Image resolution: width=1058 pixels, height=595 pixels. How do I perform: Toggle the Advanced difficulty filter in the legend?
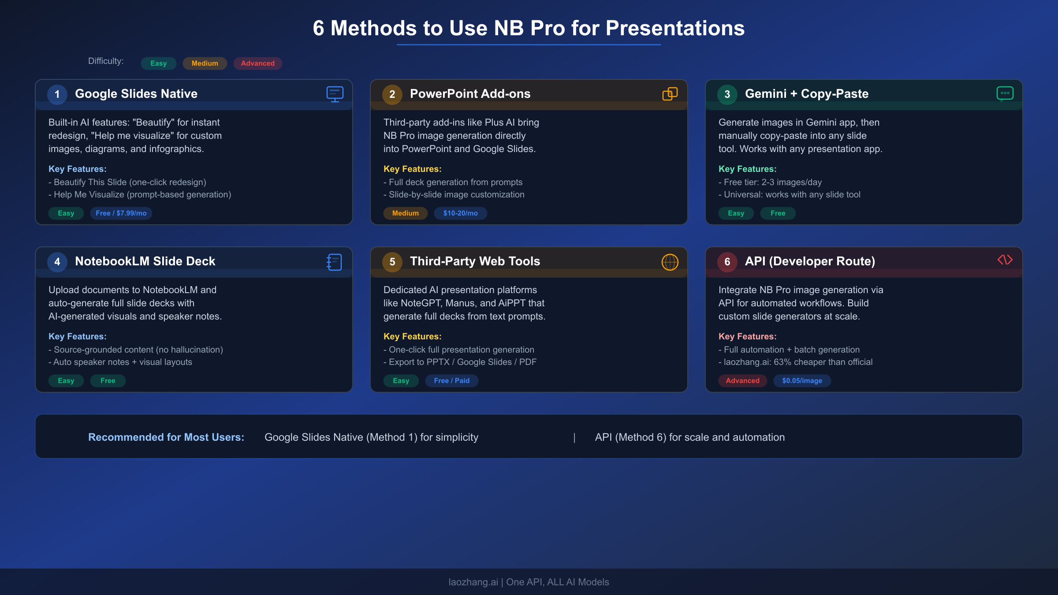[x=257, y=63]
